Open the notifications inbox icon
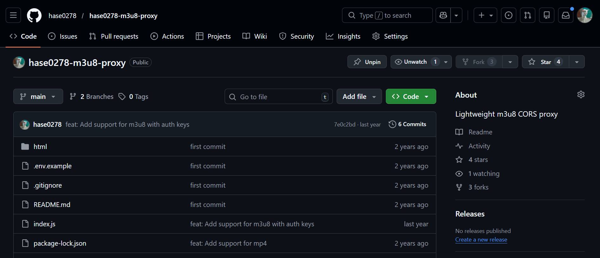Viewport: 600px width, 258px height. (x=565, y=15)
